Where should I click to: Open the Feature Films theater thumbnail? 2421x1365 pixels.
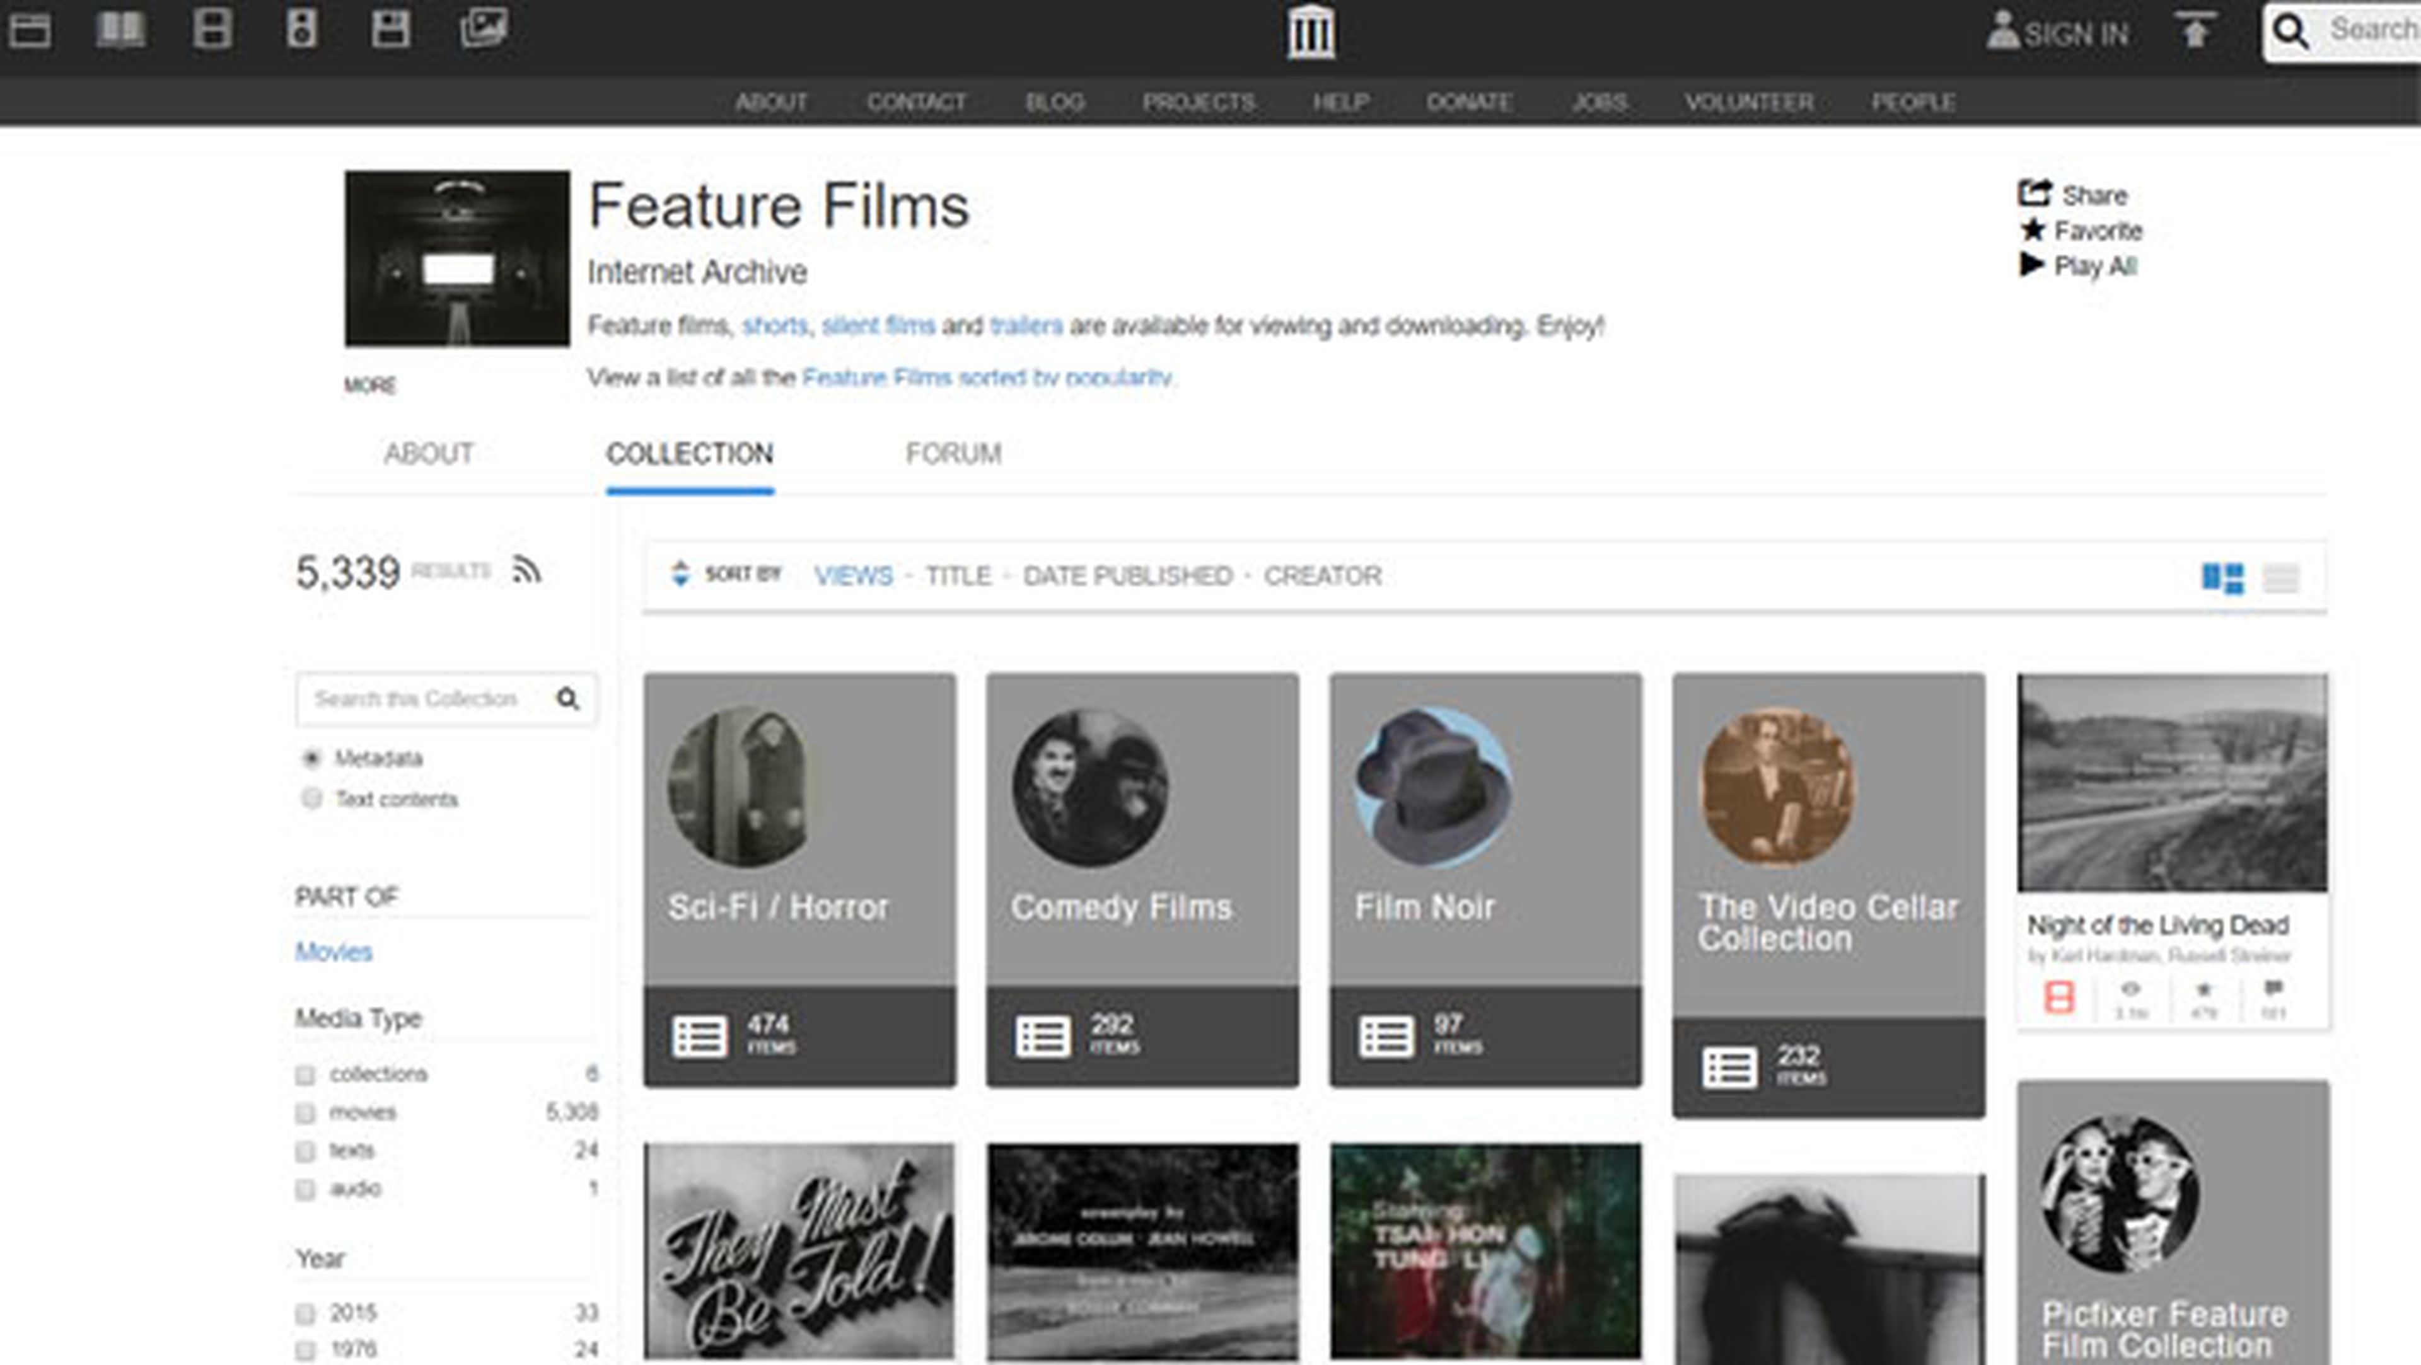[x=456, y=258]
